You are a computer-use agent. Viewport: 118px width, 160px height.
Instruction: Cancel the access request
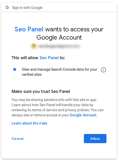tap(17, 139)
